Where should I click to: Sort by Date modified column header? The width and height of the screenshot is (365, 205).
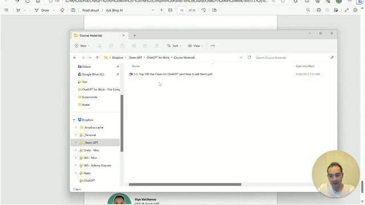tap(305, 66)
